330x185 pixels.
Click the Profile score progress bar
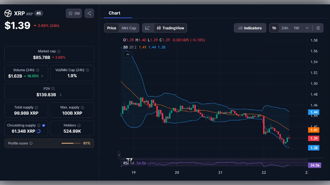(x=71, y=143)
